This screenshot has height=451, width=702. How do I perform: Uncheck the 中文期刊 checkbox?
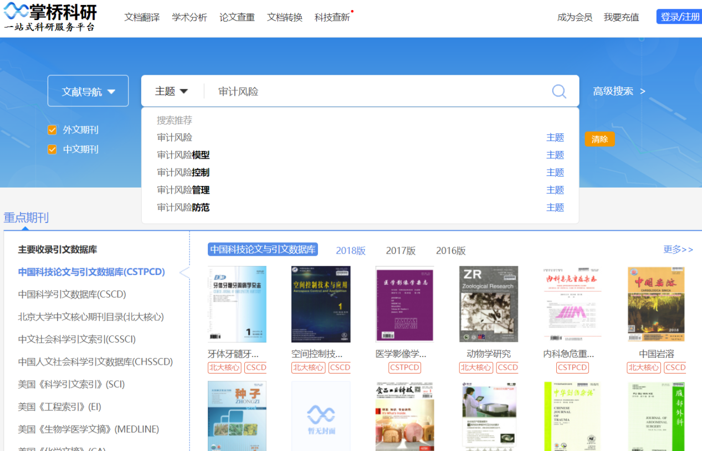pos(52,149)
